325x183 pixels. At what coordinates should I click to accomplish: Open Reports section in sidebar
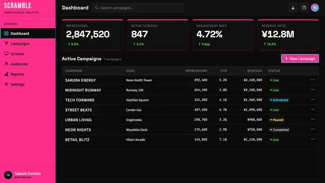[x=28, y=74]
